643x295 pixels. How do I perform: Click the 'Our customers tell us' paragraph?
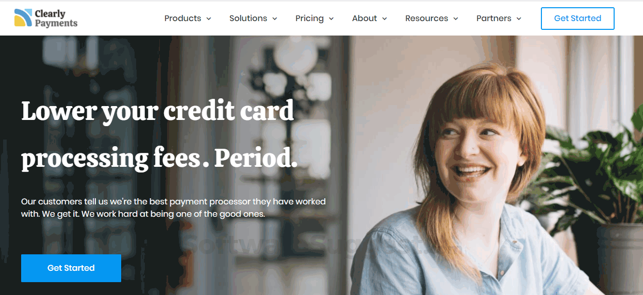pyautogui.click(x=173, y=207)
